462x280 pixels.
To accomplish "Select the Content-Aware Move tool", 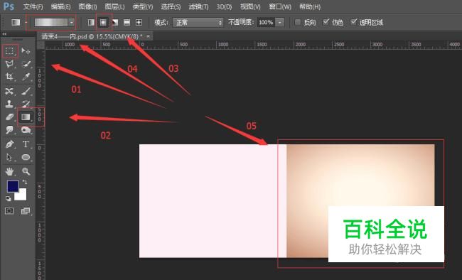I will [9, 91].
